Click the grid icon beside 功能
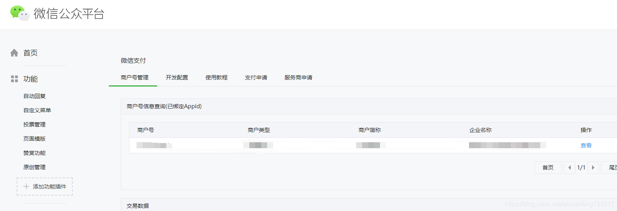 point(14,79)
